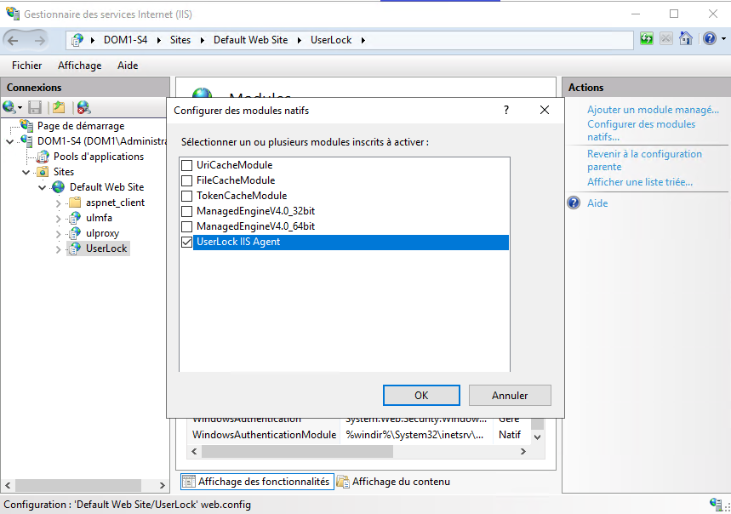Collapse the Default Web Site node

42,187
